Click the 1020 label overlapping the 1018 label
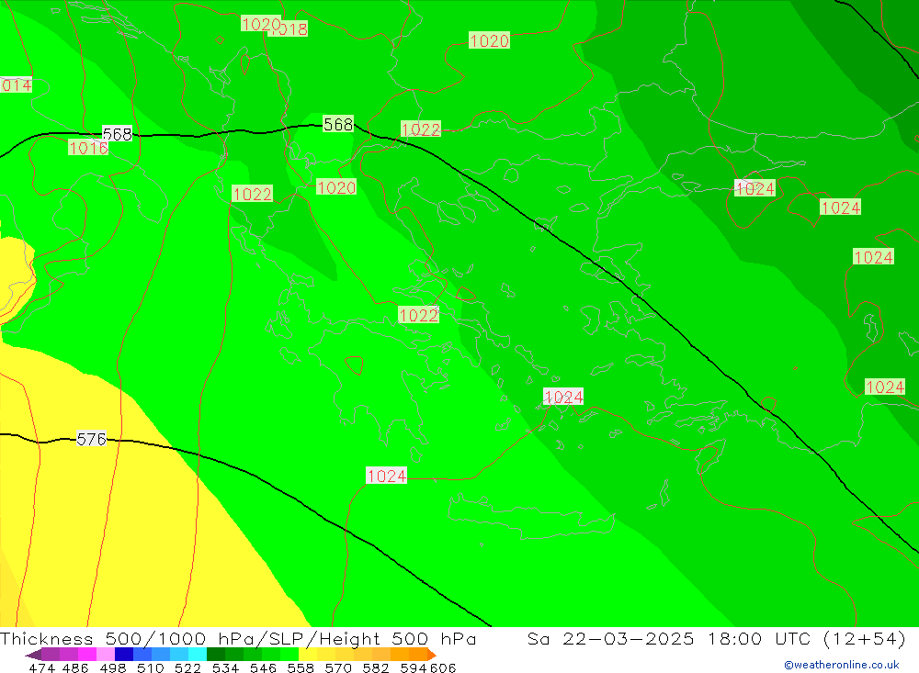This screenshot has width=919, height=673. [261, 24]
